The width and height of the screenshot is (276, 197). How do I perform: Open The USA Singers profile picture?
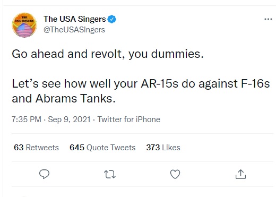pos(24,25)
